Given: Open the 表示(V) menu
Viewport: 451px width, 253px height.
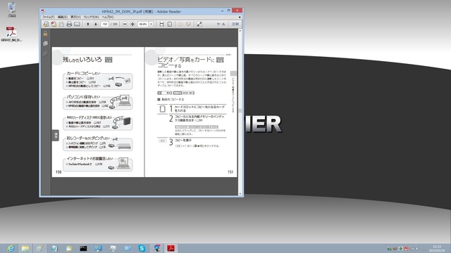Looking at the screenshot, I should 75,17.
